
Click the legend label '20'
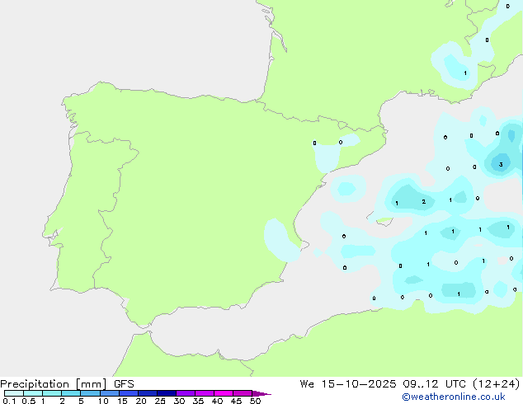point(141,401)
